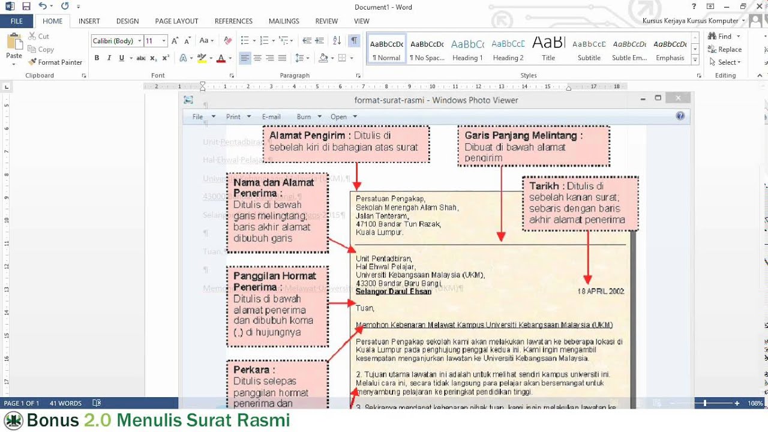Toggle align left for paragraph
This screenshot has width=768, height=432.
click(x=245, y=58)
